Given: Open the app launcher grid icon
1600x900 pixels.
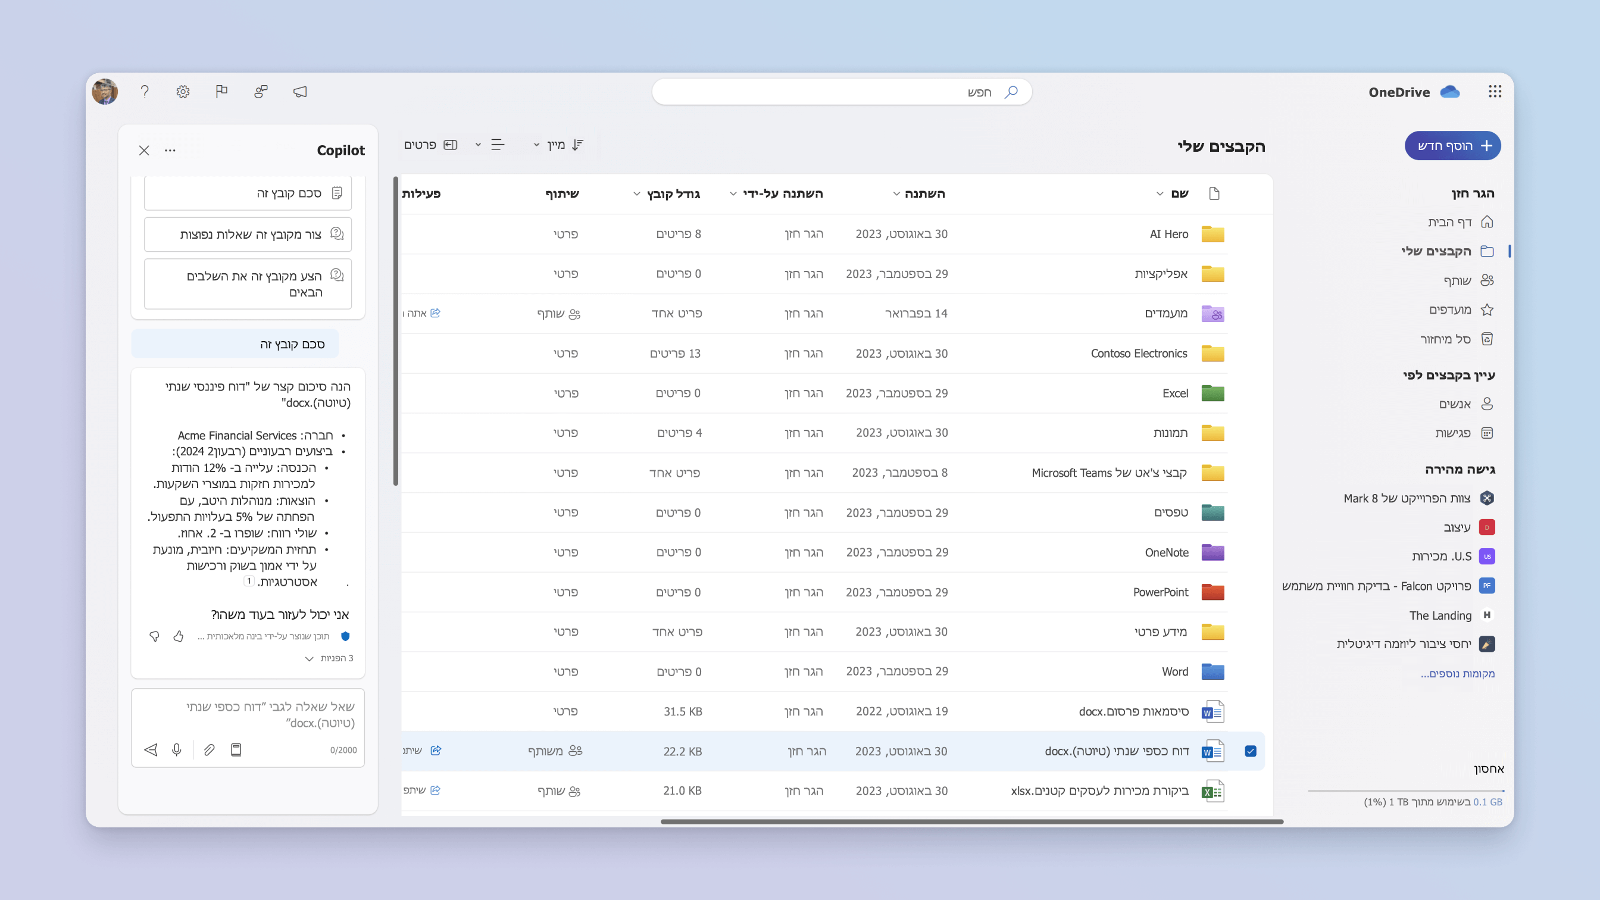Looking at the screenshot, I should (1495, 92).
